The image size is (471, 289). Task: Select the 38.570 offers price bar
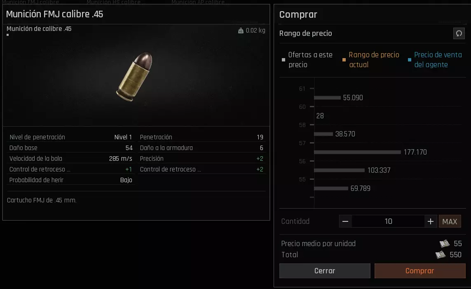click(323, 134)
